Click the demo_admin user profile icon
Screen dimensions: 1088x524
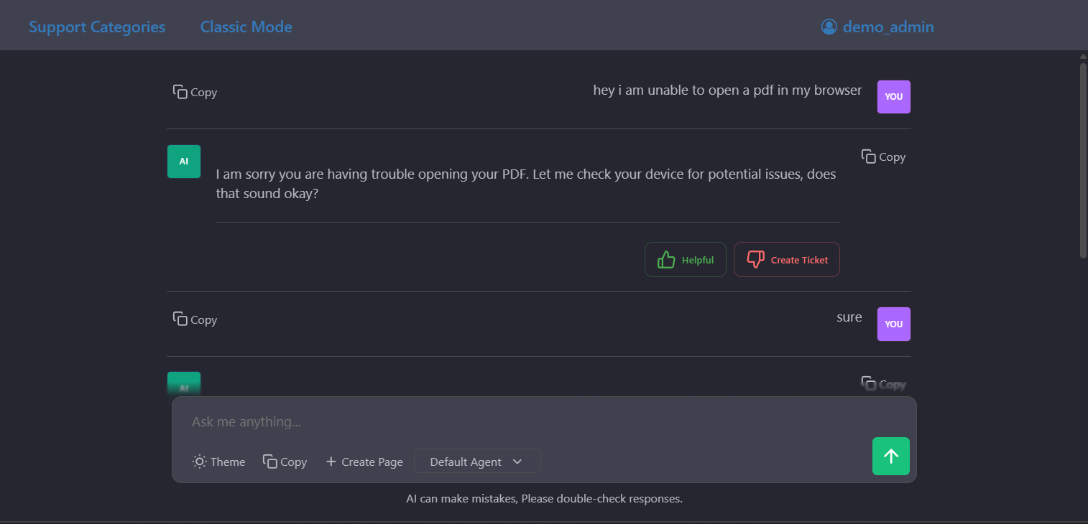pyautogui.click(x=829, y=27)
